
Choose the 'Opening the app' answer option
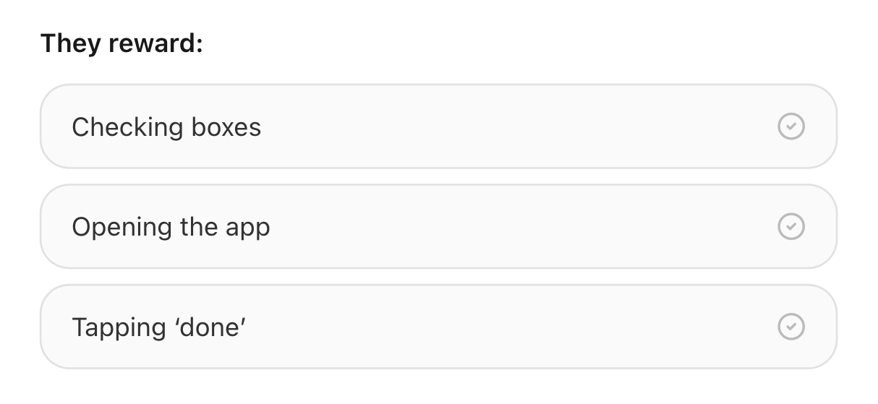click(x=438, y=226)
